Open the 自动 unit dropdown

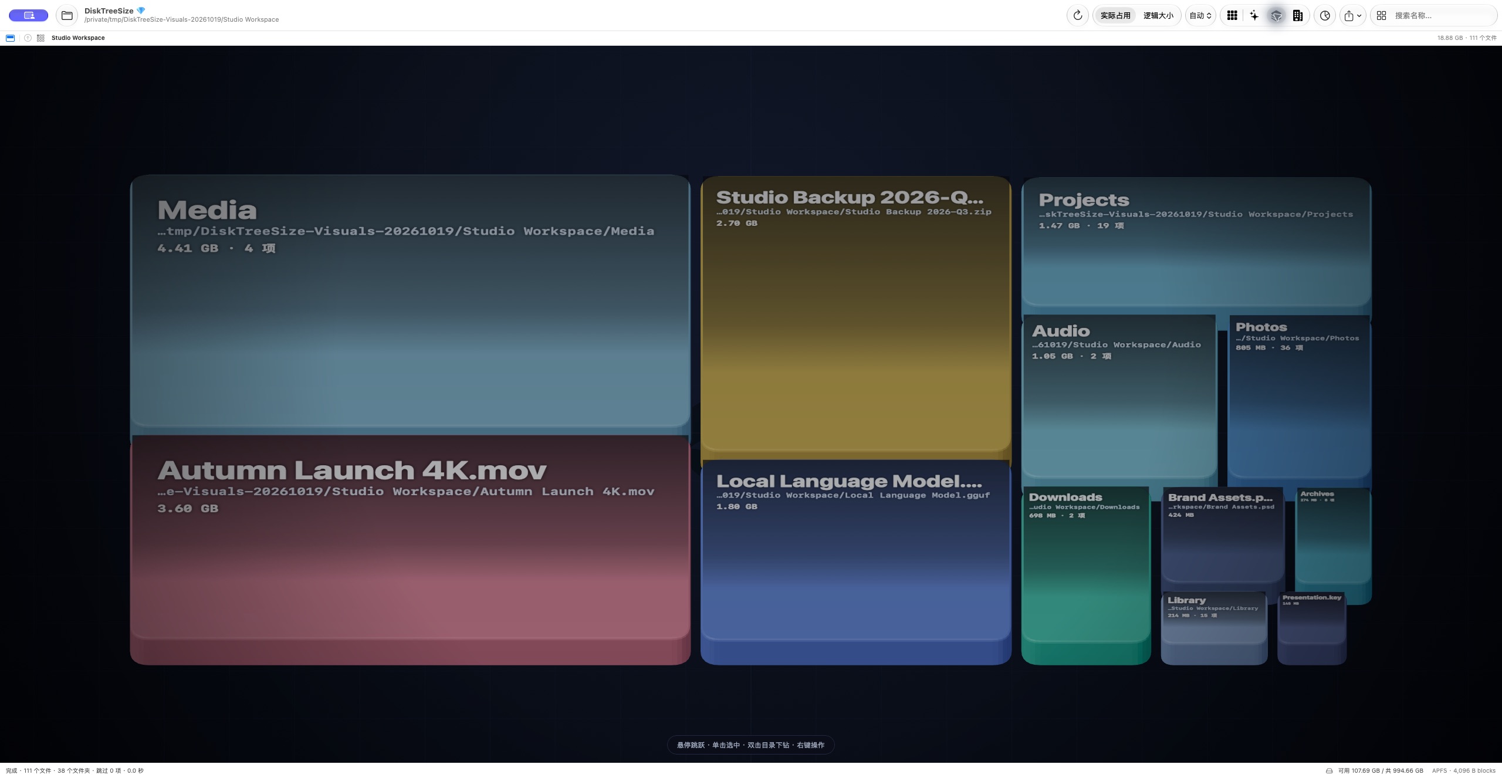[1200, 16]
